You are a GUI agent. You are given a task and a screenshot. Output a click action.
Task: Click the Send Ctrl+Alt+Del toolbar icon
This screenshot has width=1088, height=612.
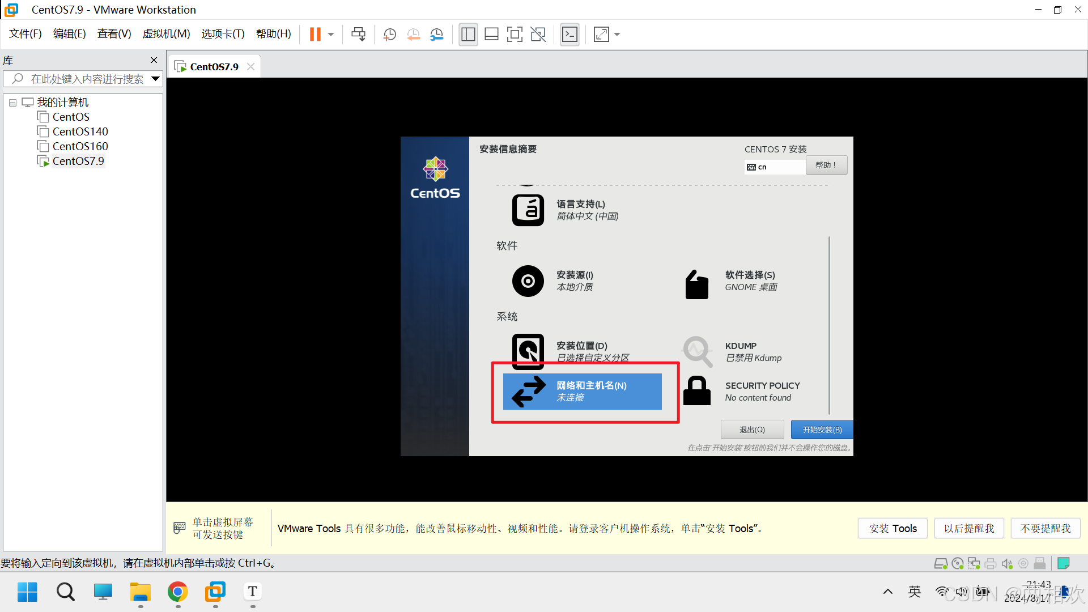pyautogui.click(x=358, y=35)
